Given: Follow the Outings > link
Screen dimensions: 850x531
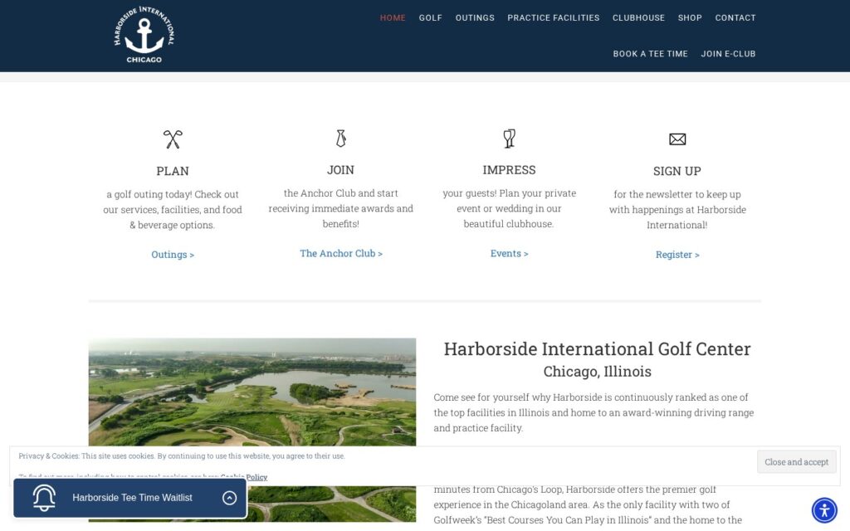Looking at the screenshot, I should coord(173,254).
